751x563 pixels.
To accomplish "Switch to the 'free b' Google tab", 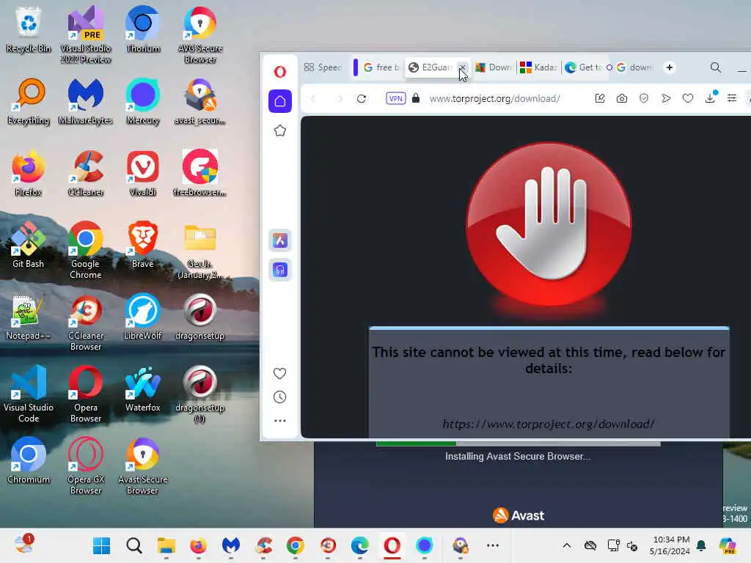I will 381,67.
